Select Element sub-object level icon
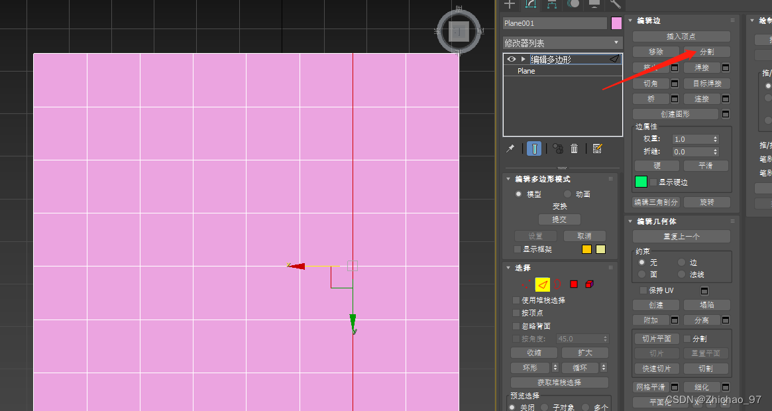 [589, 284]
